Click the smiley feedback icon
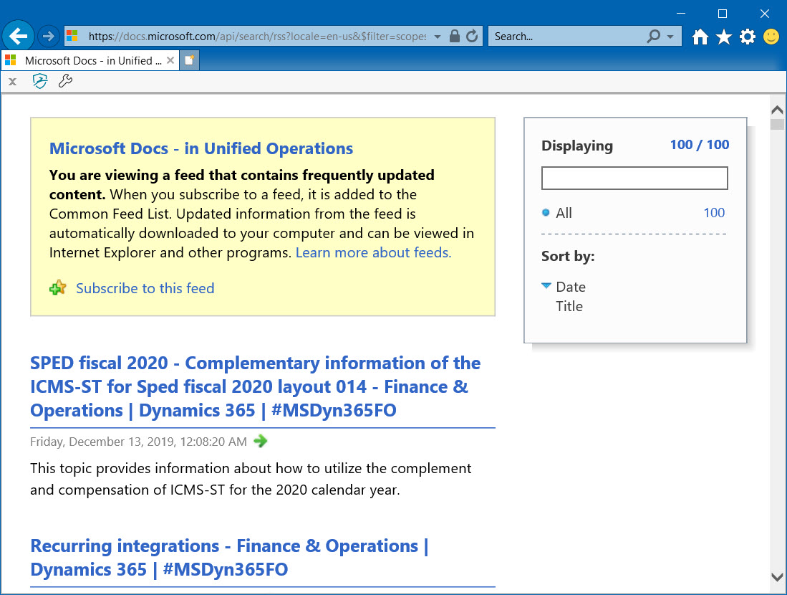 point(771,37)
